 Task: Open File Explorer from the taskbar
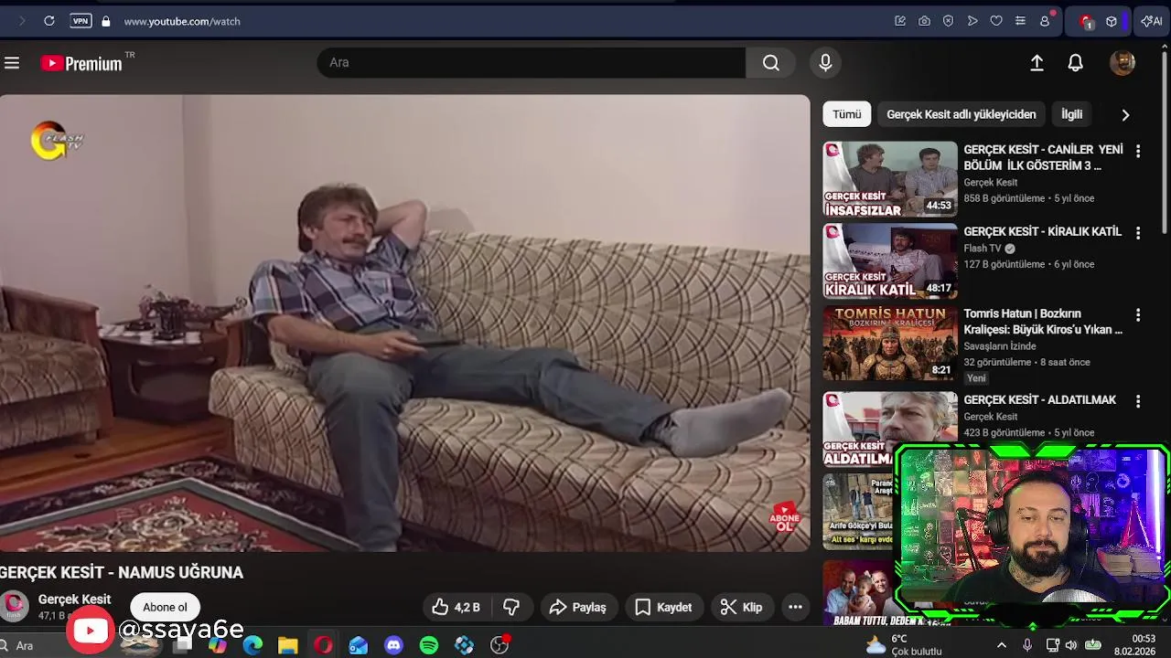click(x=287, y=645)
